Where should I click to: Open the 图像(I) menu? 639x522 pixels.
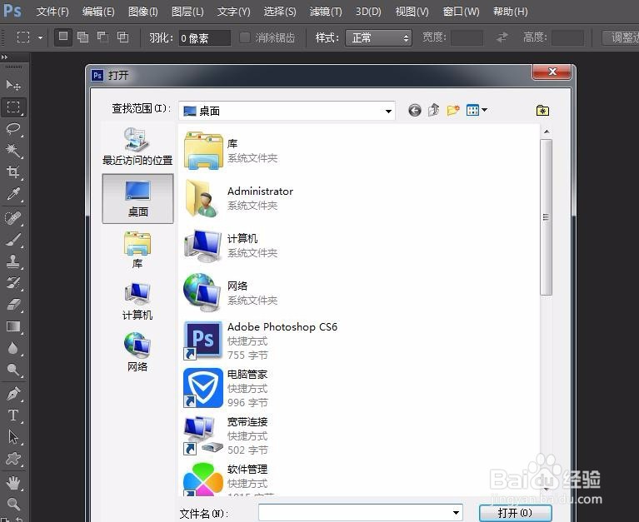(142, 12)
